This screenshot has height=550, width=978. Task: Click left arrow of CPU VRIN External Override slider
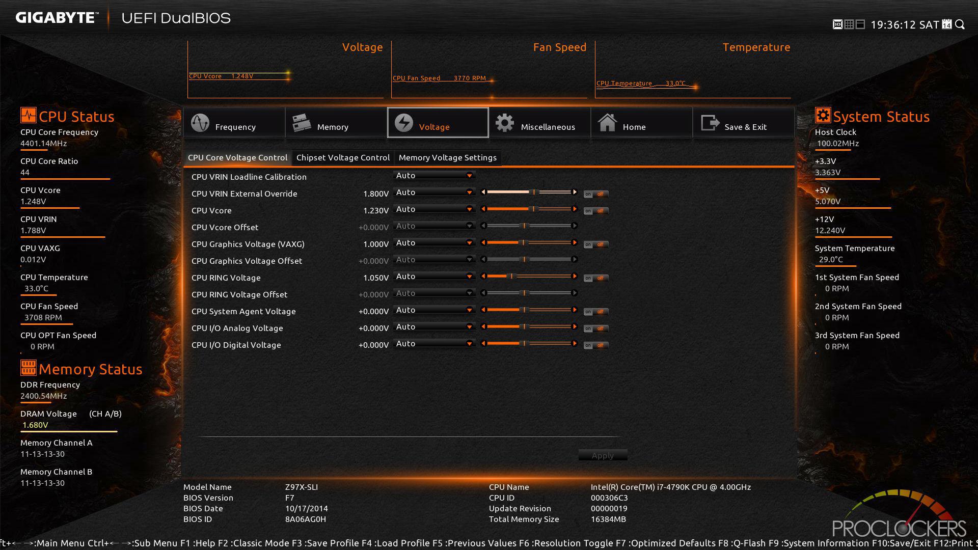click(483, 192)
